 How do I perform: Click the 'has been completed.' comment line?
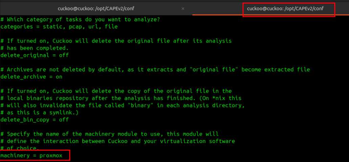(x=37, y=48)
